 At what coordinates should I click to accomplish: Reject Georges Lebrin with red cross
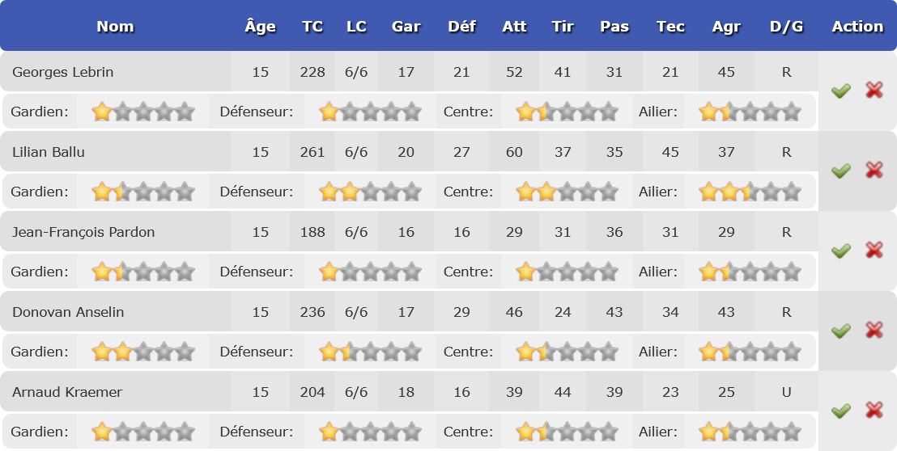(x=874, y=91)
